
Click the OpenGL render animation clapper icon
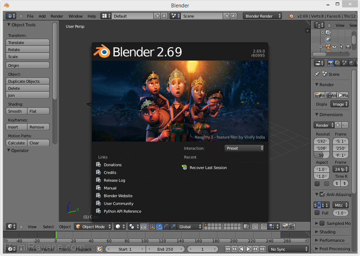coord(292,226)
